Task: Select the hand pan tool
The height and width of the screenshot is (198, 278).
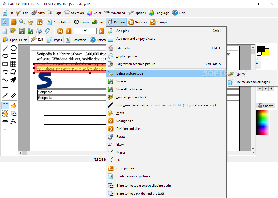Action: pyautogui.click(x=31, y=22)
